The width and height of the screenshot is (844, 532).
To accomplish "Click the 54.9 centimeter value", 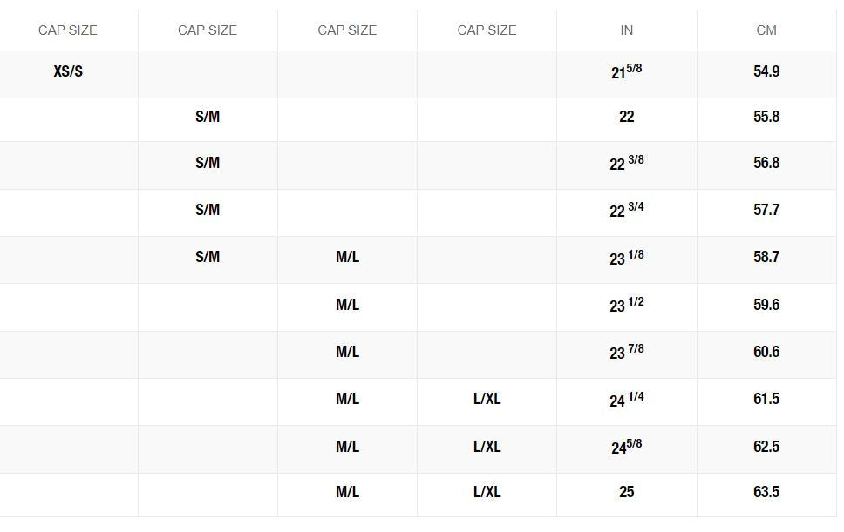I will (766, 71).
